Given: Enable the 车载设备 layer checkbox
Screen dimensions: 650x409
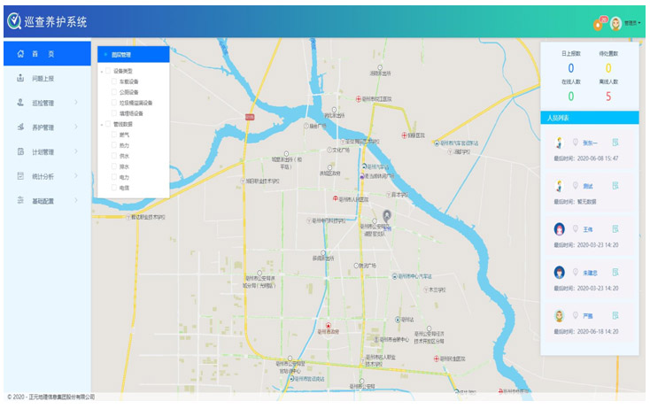Looking at the screenshot, I should tap(113, 81).
